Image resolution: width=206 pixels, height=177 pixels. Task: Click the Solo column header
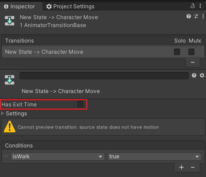[x=180, y=41]
